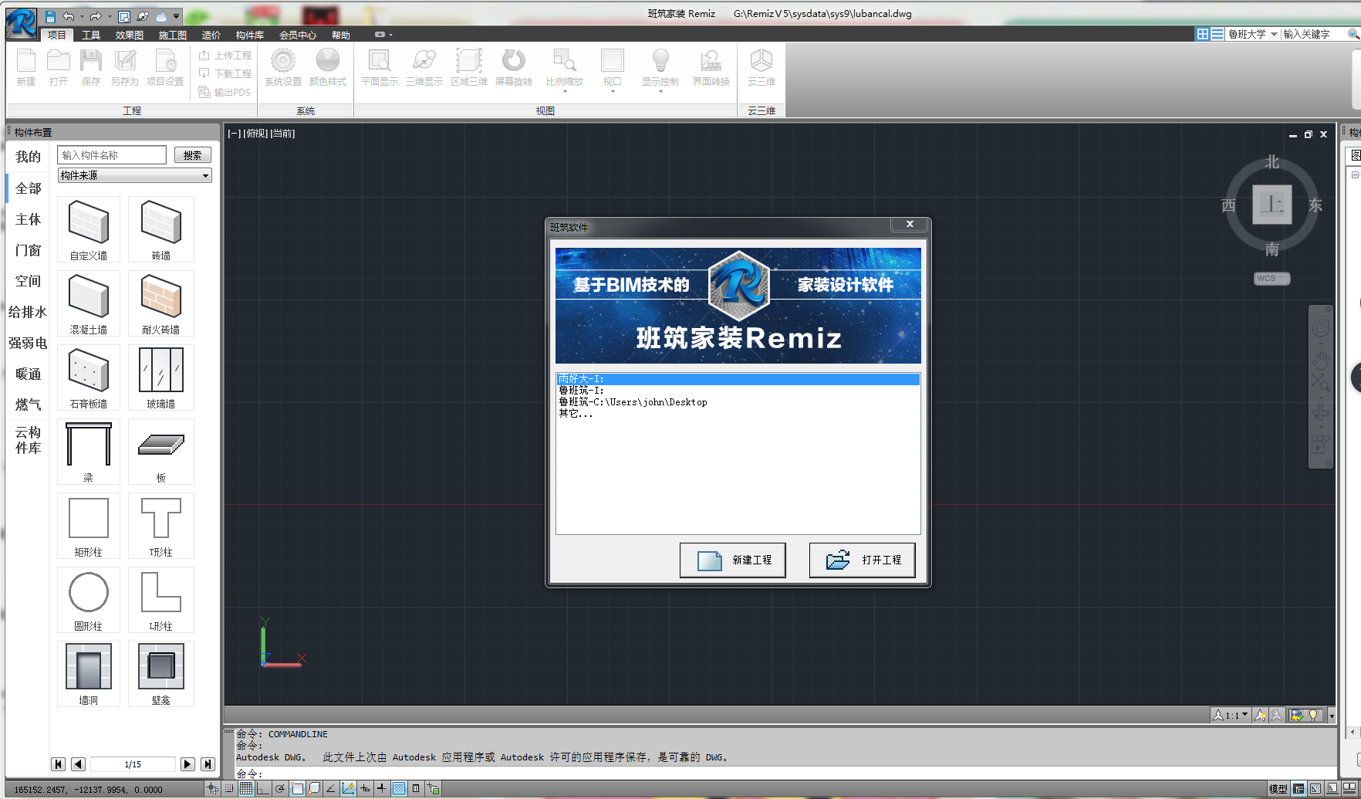Click 模型 model space button
Viewport: 1361px width, 799px height.
click(1278, 788)
